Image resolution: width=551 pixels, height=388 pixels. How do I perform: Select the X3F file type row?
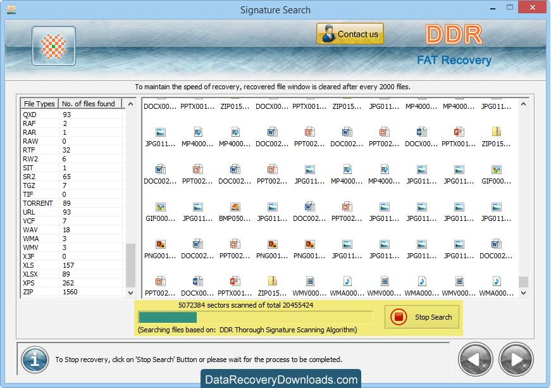(73, 256)
